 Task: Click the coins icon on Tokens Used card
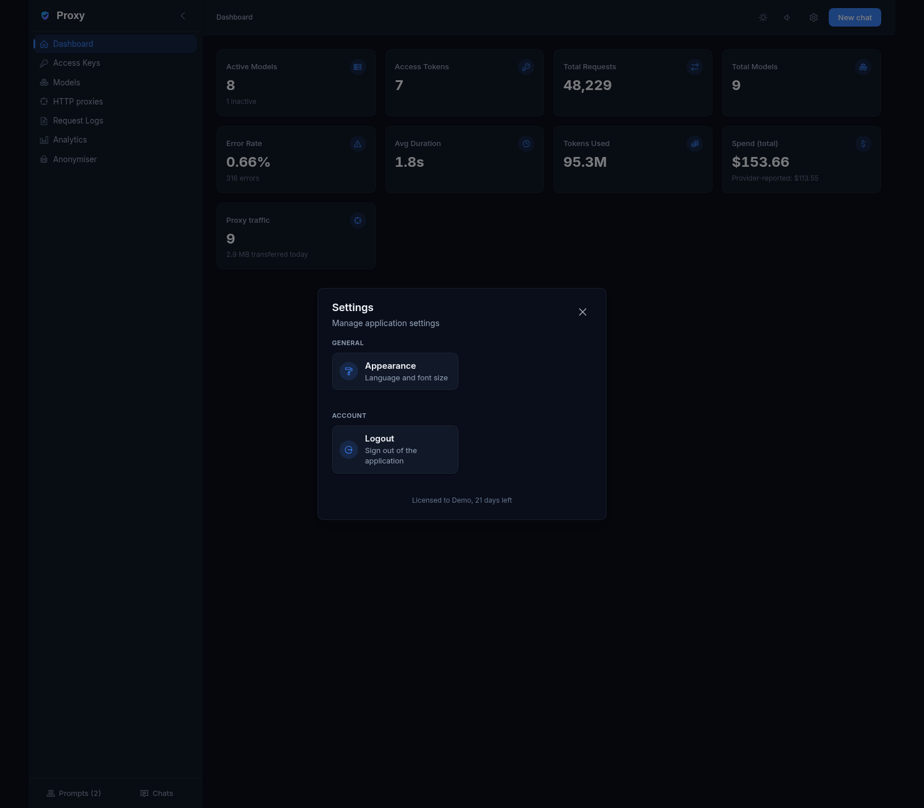click(695, 144)
